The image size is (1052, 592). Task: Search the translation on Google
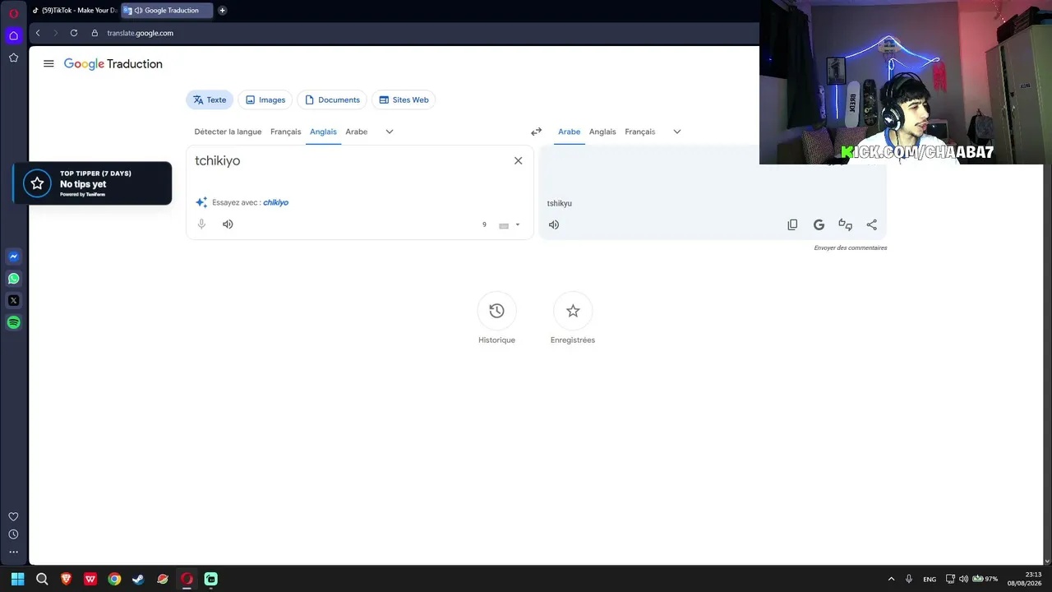pos(819,224)
